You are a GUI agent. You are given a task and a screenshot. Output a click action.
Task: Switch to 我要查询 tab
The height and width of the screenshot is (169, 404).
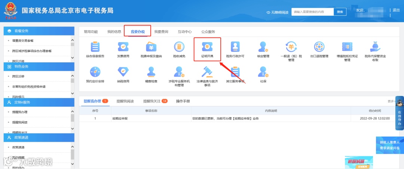point(161,32)
